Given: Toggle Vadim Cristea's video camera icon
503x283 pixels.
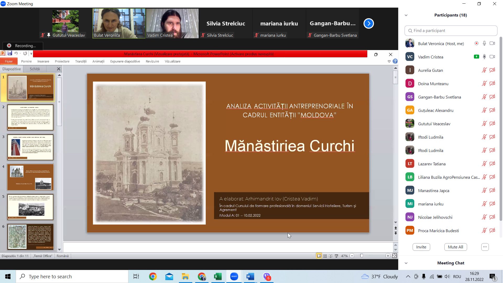Looking at the screenshot, I should point(492,57).
